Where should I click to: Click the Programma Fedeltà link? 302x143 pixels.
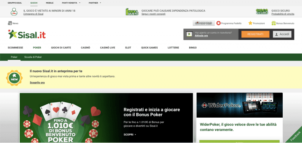pyautogui.click(x=231, y=23)
